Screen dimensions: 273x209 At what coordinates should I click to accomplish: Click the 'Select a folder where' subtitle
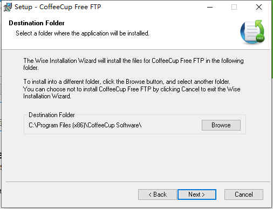tap(83, 33)
